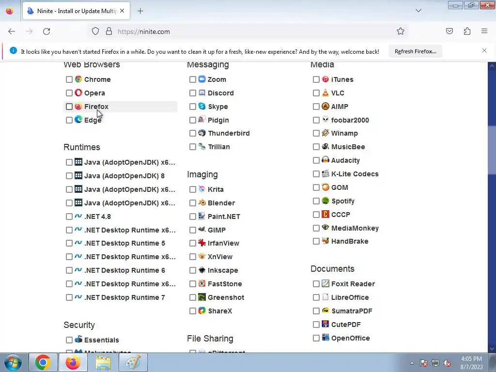Click the Spotify logo icon
Viewport: 496px width, 372px height.
point(325,201)
